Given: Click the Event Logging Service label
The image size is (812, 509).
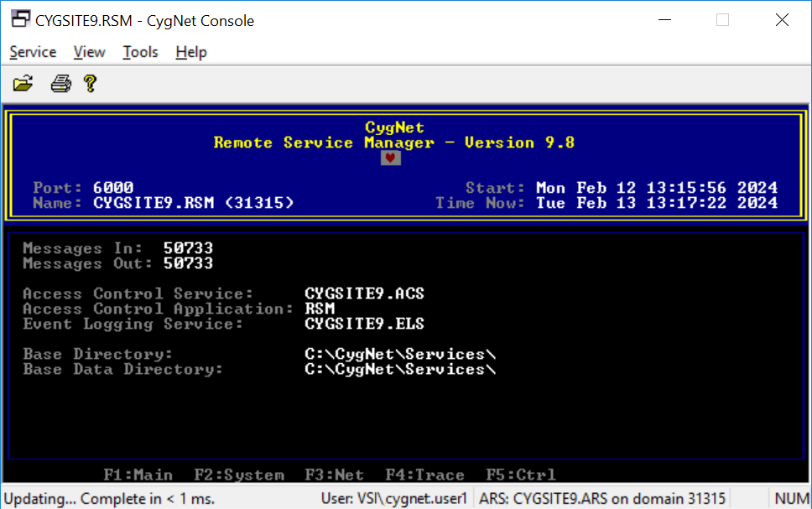Looking at the screenshot, I should pyautogui.click(x=133, y=324).
